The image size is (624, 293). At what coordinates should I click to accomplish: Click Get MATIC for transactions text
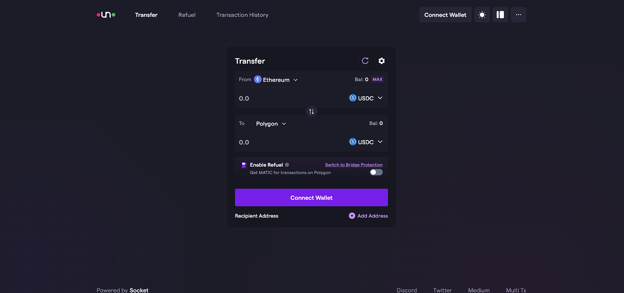pos(290,172)
